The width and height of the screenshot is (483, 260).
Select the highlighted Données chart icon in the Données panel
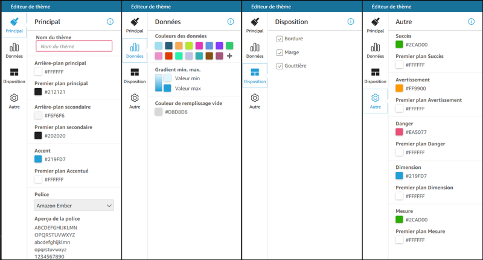pyautogui.click(x=135, y=47)
